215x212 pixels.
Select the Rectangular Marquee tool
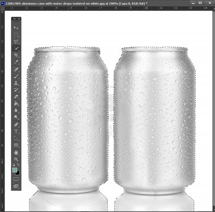click(16, 34)
